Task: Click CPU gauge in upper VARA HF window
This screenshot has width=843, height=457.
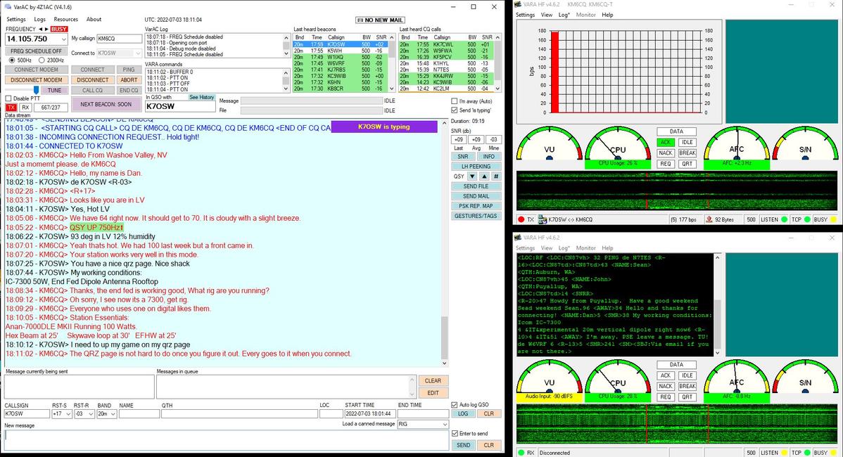Action: pyautogui.click(x=618, y=144)
